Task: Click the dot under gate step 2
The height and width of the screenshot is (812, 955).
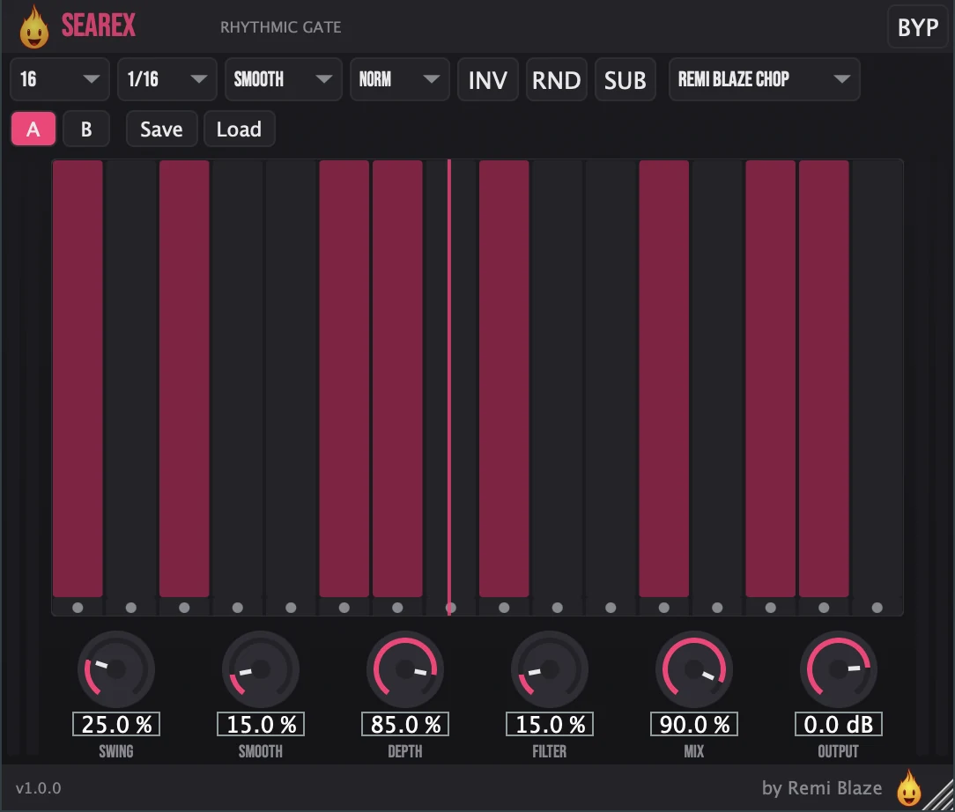Action: tap(131, 608)
